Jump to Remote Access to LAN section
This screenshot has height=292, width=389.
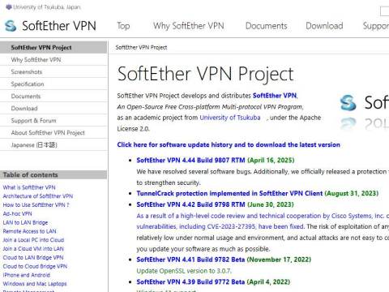click(29, 231)
